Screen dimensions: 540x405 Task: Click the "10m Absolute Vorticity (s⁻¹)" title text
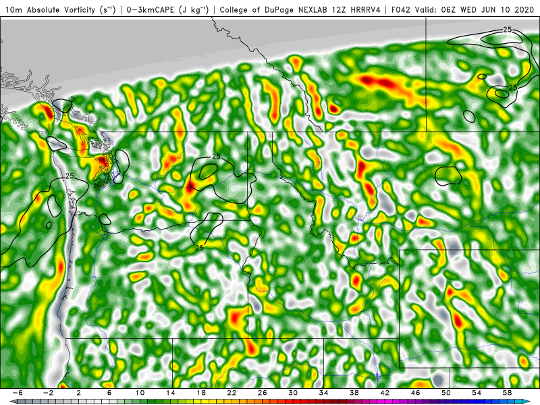(60, 9)
